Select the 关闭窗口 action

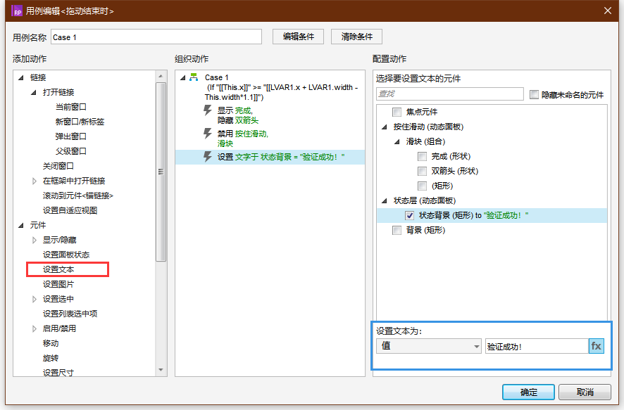tap(58, 166)
